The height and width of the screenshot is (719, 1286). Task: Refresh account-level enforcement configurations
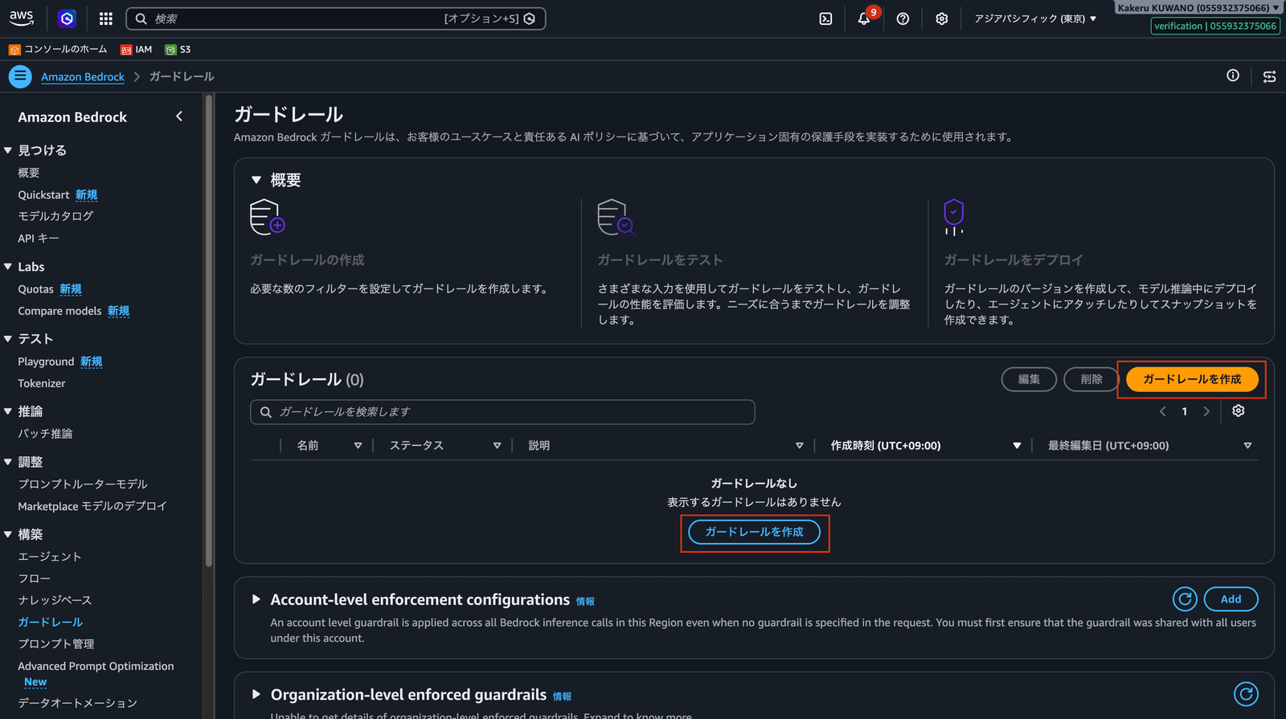pos(1185,599)
